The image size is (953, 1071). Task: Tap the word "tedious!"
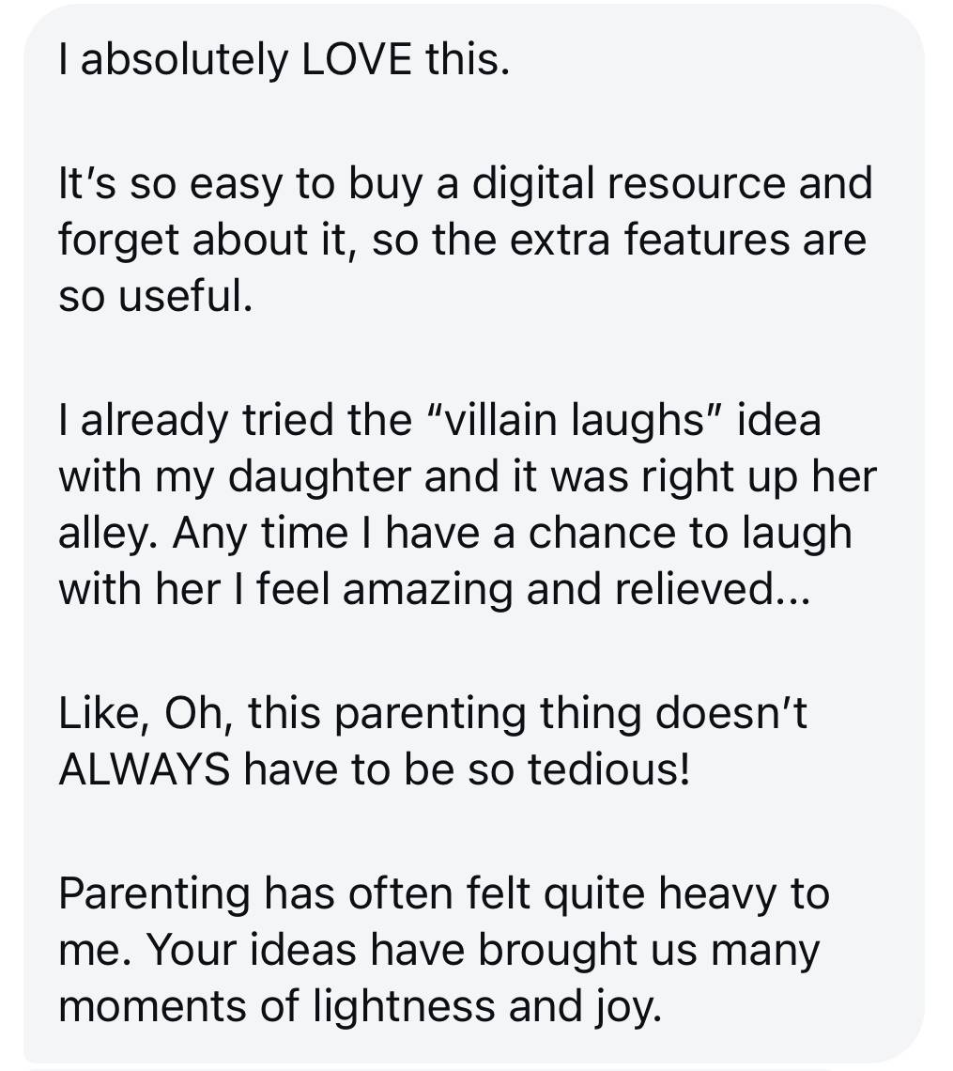coord(609,769)
